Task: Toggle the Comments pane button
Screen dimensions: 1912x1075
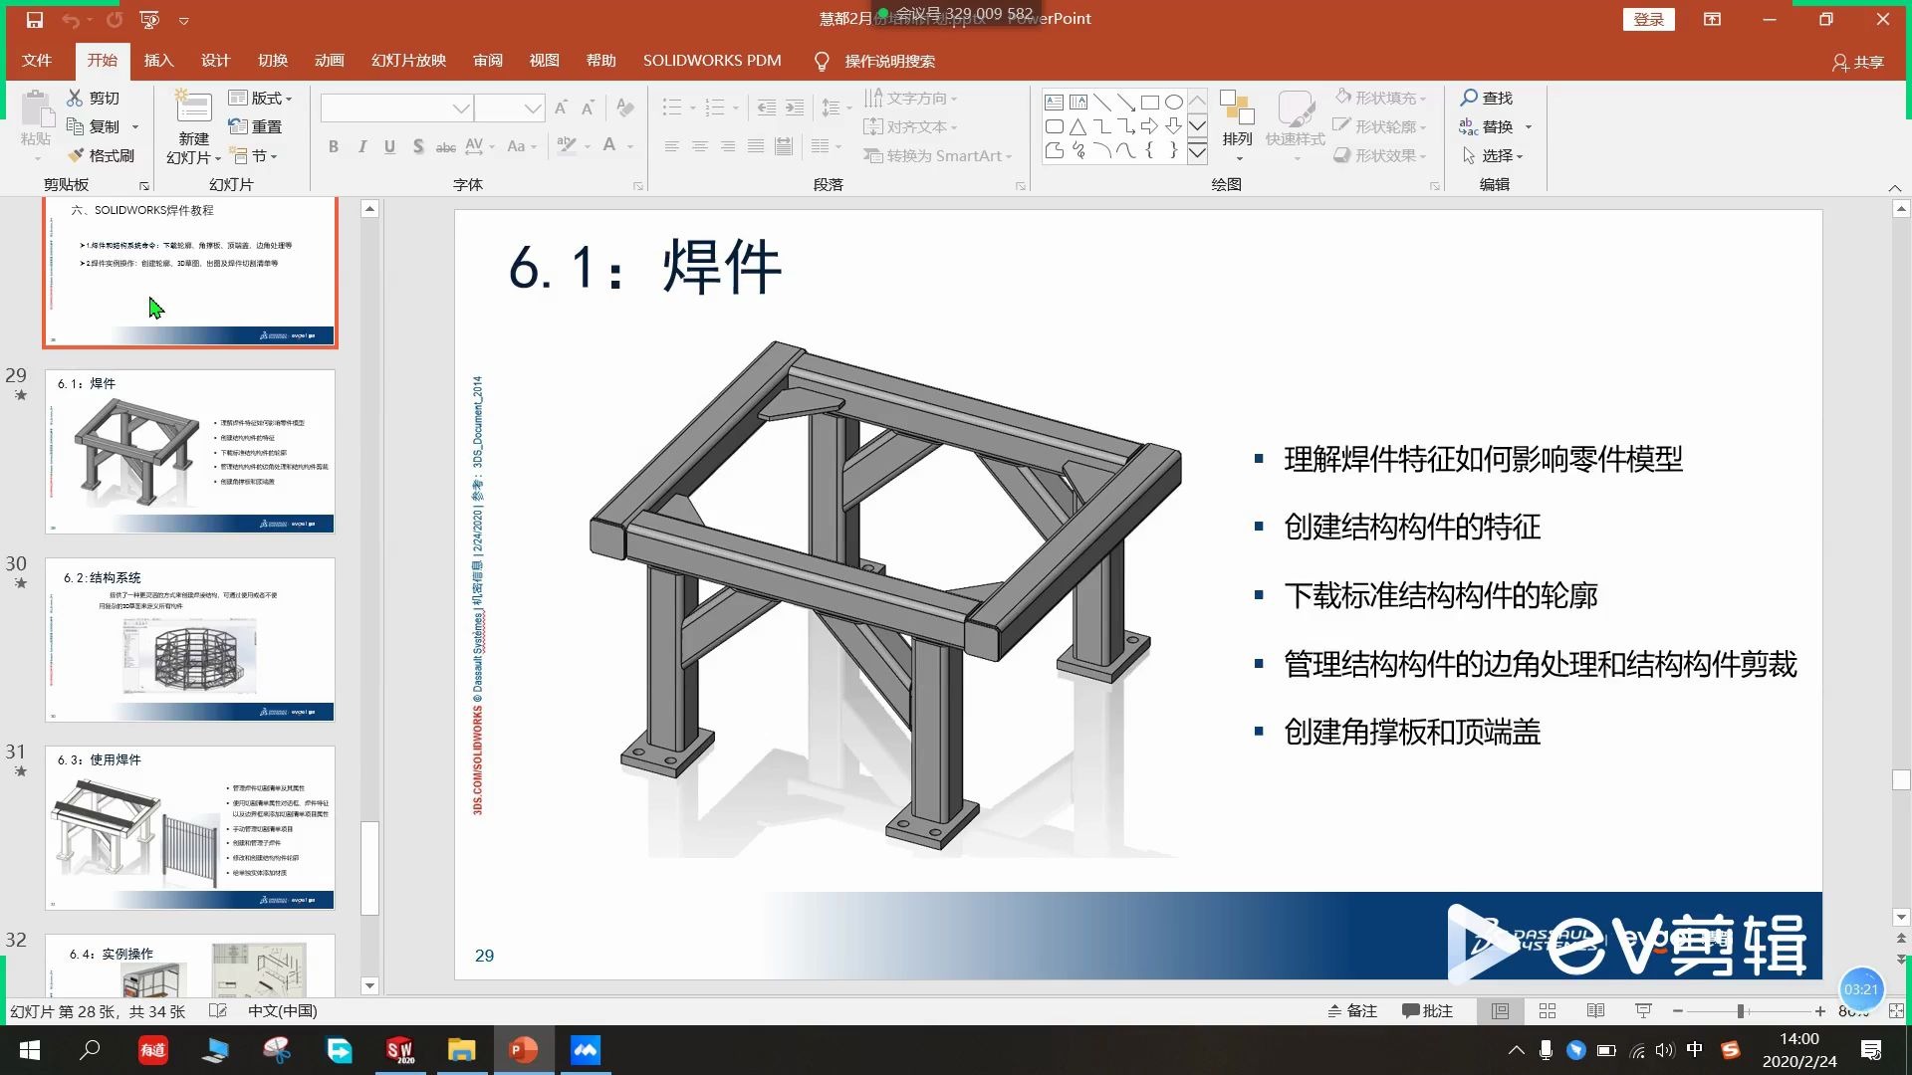Action: click(x=1427, y=1011)
